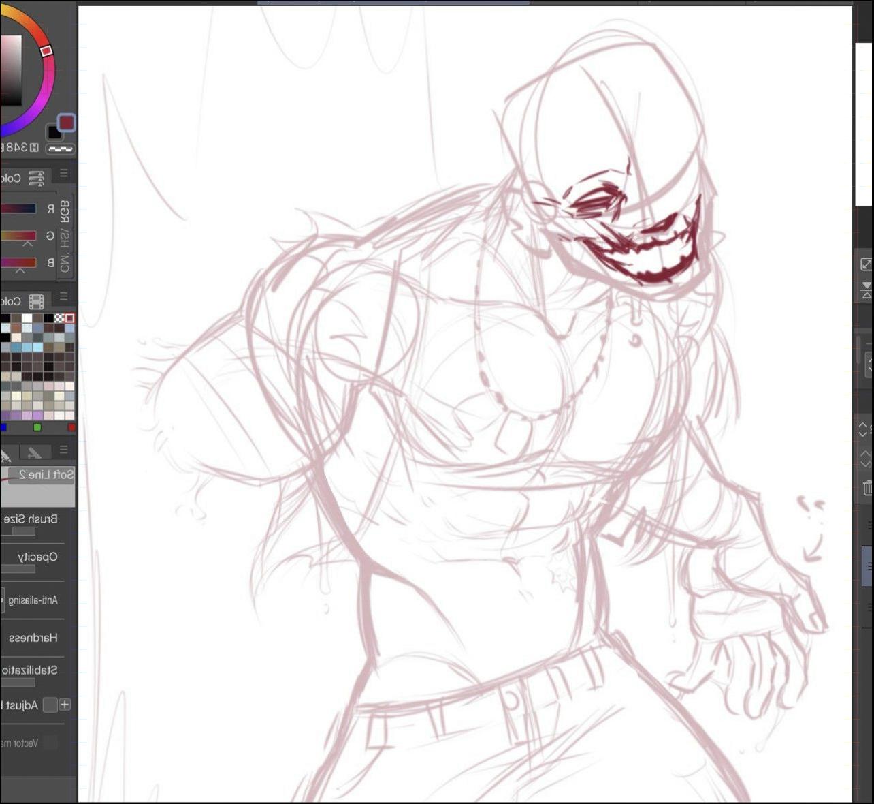
Task: Expand the Adjust plus button
Action: (65, 705)
